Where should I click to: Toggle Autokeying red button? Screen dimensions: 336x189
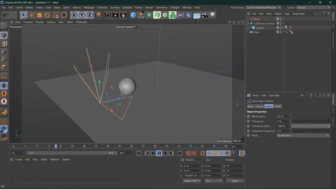coord(194,153)
